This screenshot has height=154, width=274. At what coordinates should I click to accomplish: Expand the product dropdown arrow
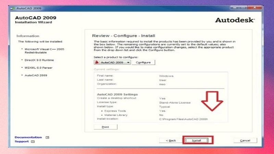pos(128,63)
